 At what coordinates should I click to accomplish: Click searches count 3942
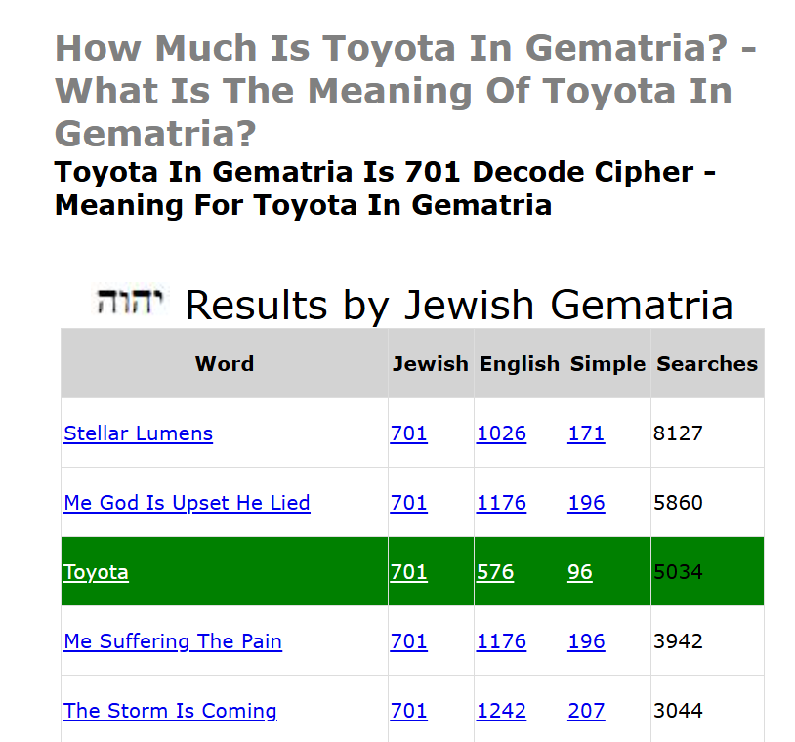click(678, 641)
